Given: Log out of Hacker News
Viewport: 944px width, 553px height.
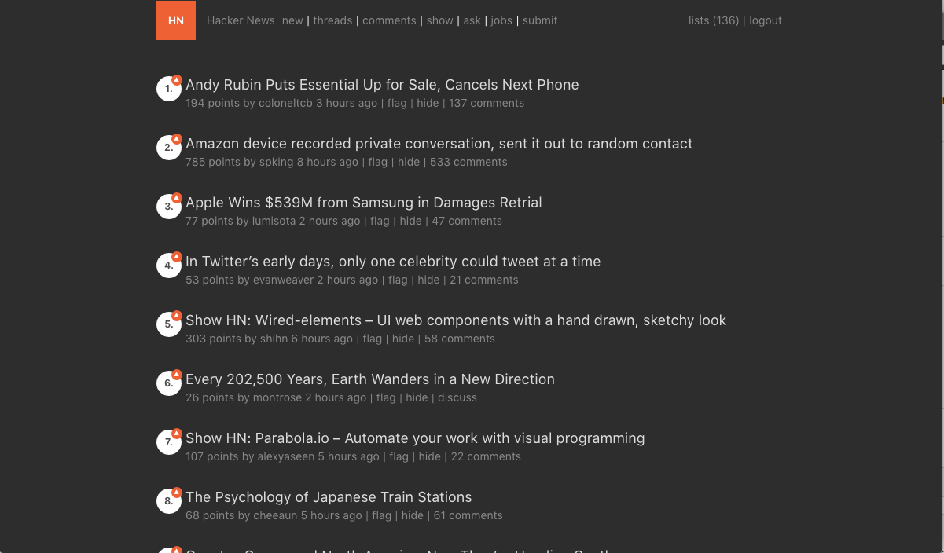Looking at the screenshot, I should 766,20.
